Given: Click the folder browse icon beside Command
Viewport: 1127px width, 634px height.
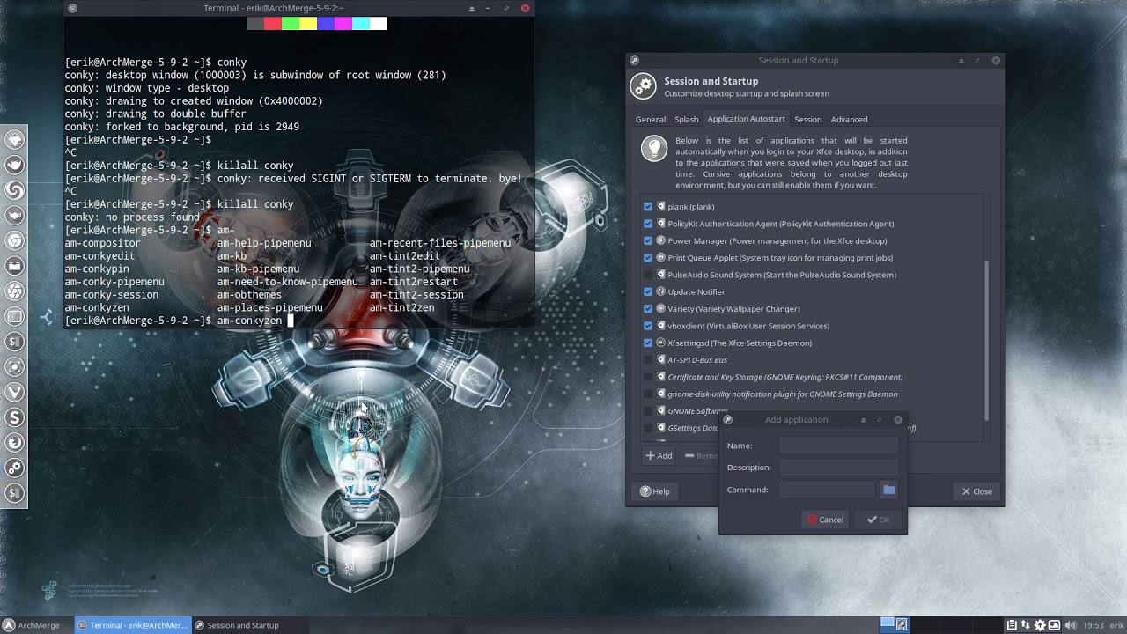Looking at the screenshot, I should pyautogui.click(x=888, y=490).
